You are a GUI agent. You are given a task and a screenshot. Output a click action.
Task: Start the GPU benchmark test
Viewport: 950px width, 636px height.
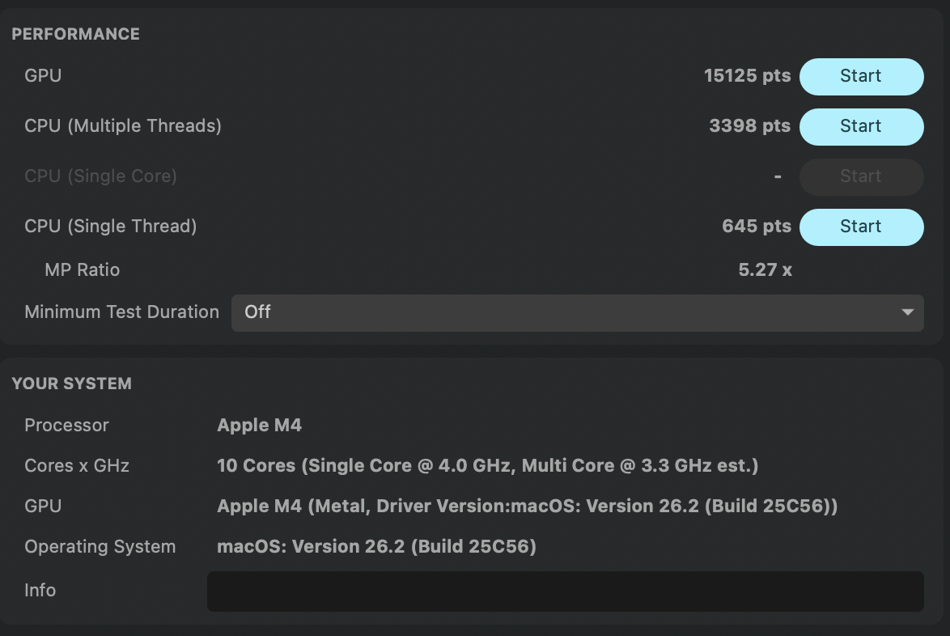[x=861, y=76]
